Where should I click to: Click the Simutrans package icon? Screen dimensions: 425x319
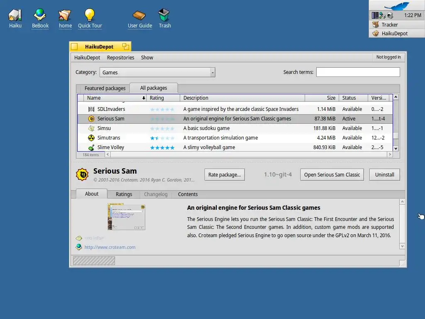[91, 138]
